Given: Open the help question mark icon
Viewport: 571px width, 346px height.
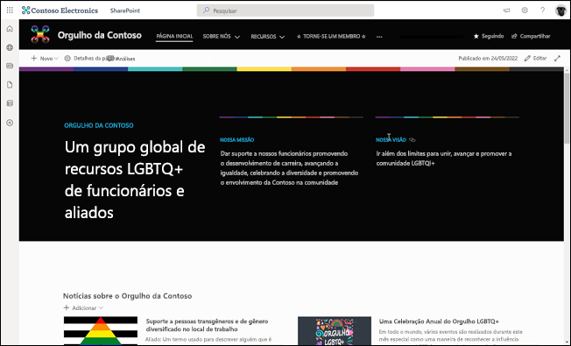Looking at the screenshot, I should 542,11.
